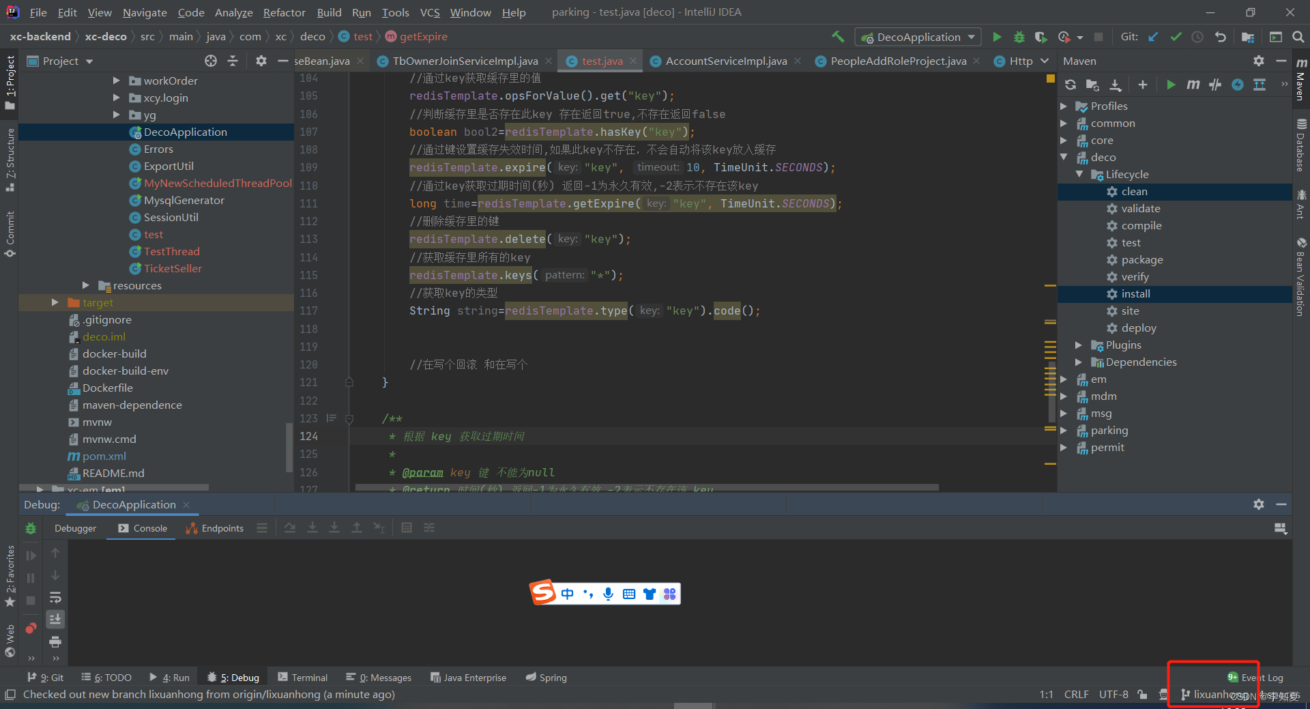The width and height of the screenshot is (1310, 709).
Task: Open 9: Git tool window
Action: (x=45, y=678)
